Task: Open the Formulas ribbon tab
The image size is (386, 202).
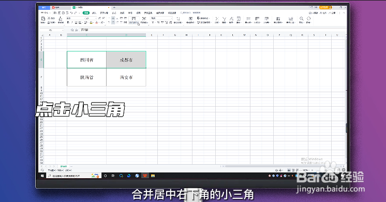Action: pos(114,13)
